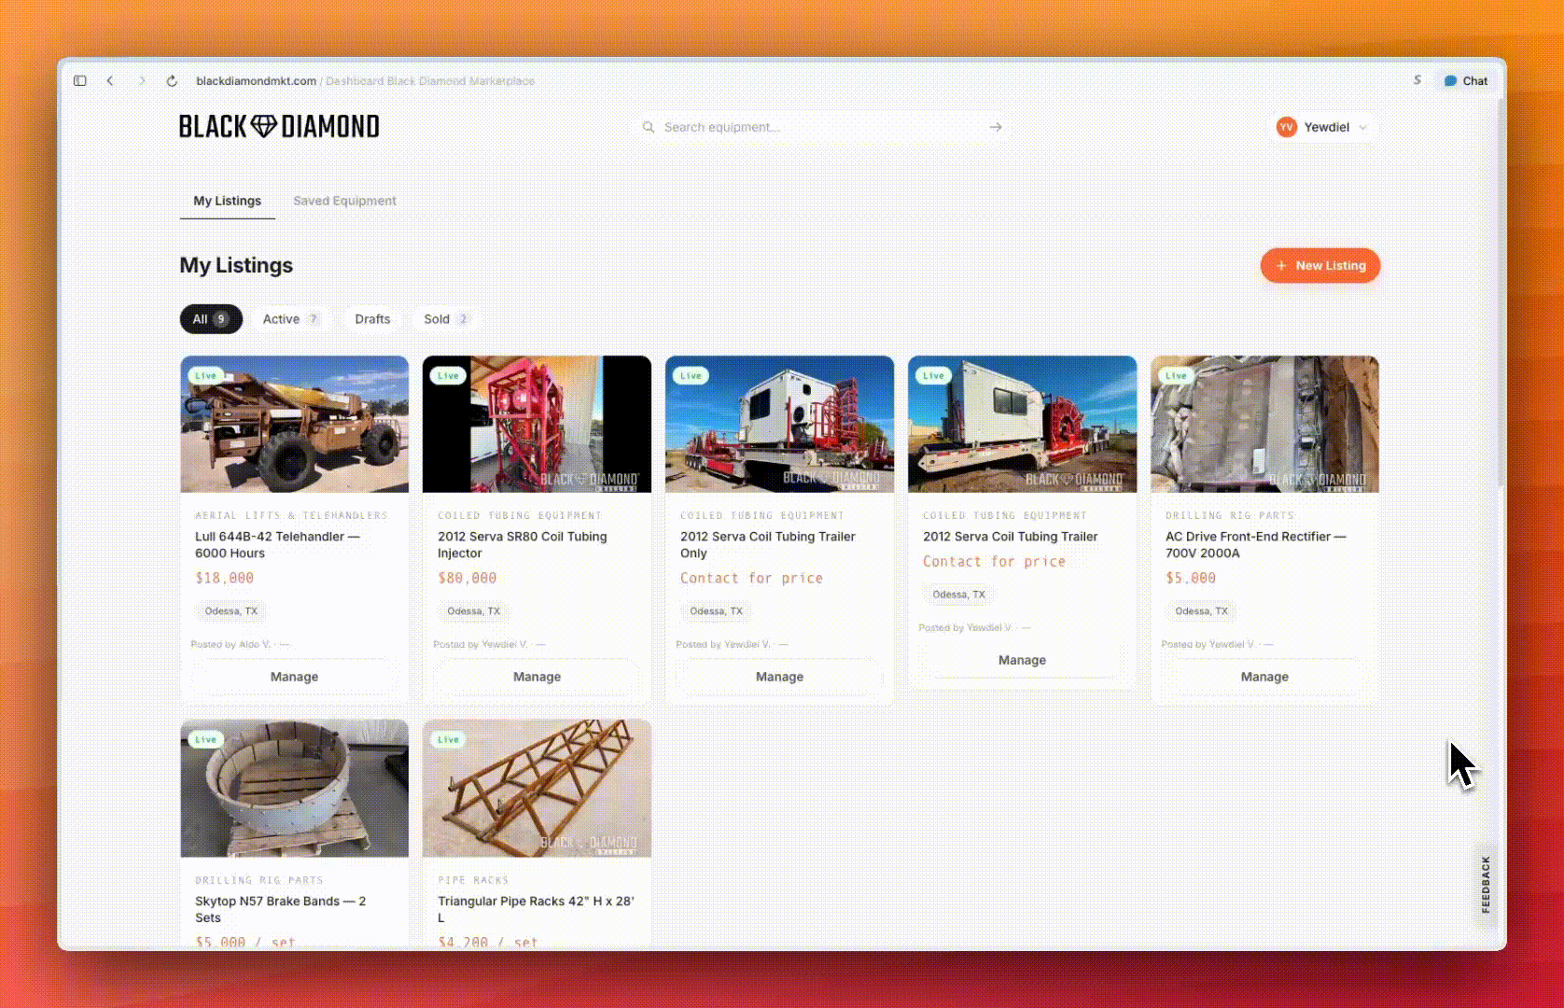Select the All filter pill
Image resolution: width=1564 pixels, height=1008 pixels.
(211, 319)
